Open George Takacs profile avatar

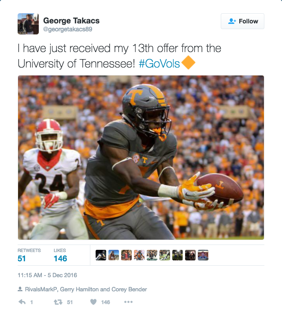[x=28, y=24]
